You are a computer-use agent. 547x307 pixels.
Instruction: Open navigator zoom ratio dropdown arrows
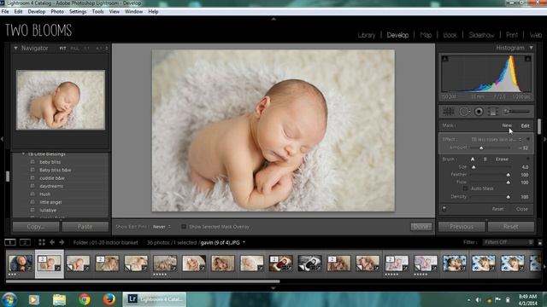coord(107,49)
